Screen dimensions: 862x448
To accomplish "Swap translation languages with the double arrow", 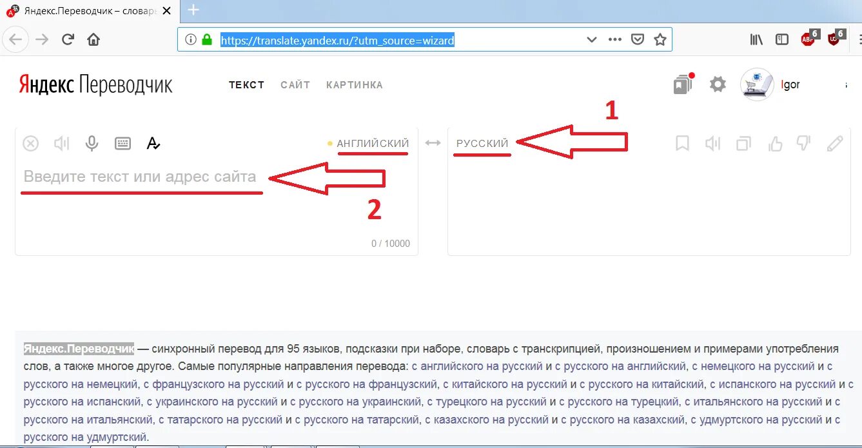I will [x=432, y=143].
